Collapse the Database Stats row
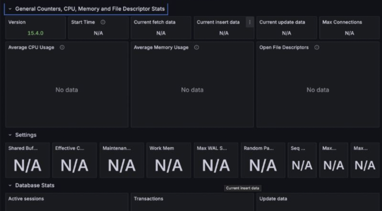Image resolution: width=382 pixels, height=211 pixels. point(10,185)
